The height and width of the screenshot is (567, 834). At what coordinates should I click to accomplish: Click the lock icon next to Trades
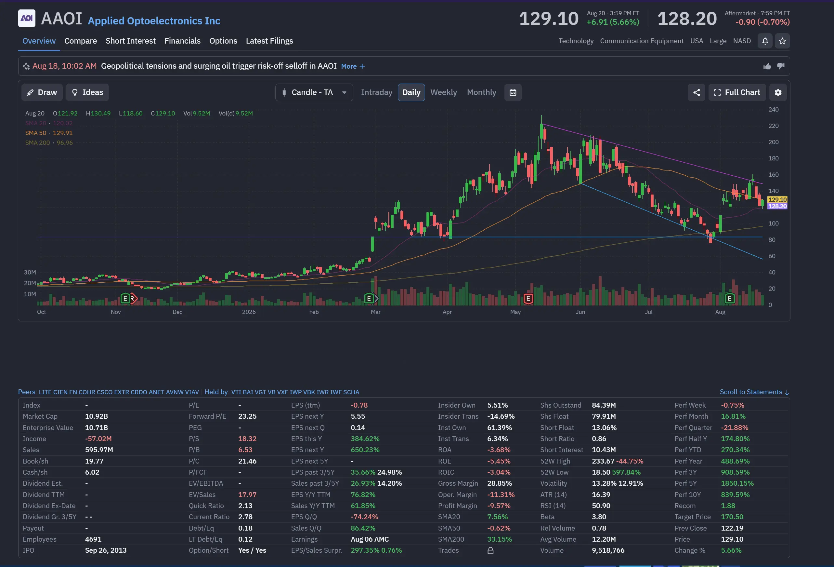[x=490, y=550]
